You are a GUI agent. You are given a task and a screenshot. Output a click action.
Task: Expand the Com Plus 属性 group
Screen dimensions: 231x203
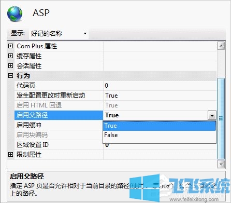11,46
